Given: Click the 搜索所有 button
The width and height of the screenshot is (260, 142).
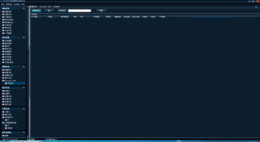Looking at the screenshot, I should point(36,11).
